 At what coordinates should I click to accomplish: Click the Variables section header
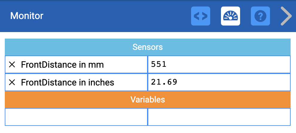pos(148,99)
